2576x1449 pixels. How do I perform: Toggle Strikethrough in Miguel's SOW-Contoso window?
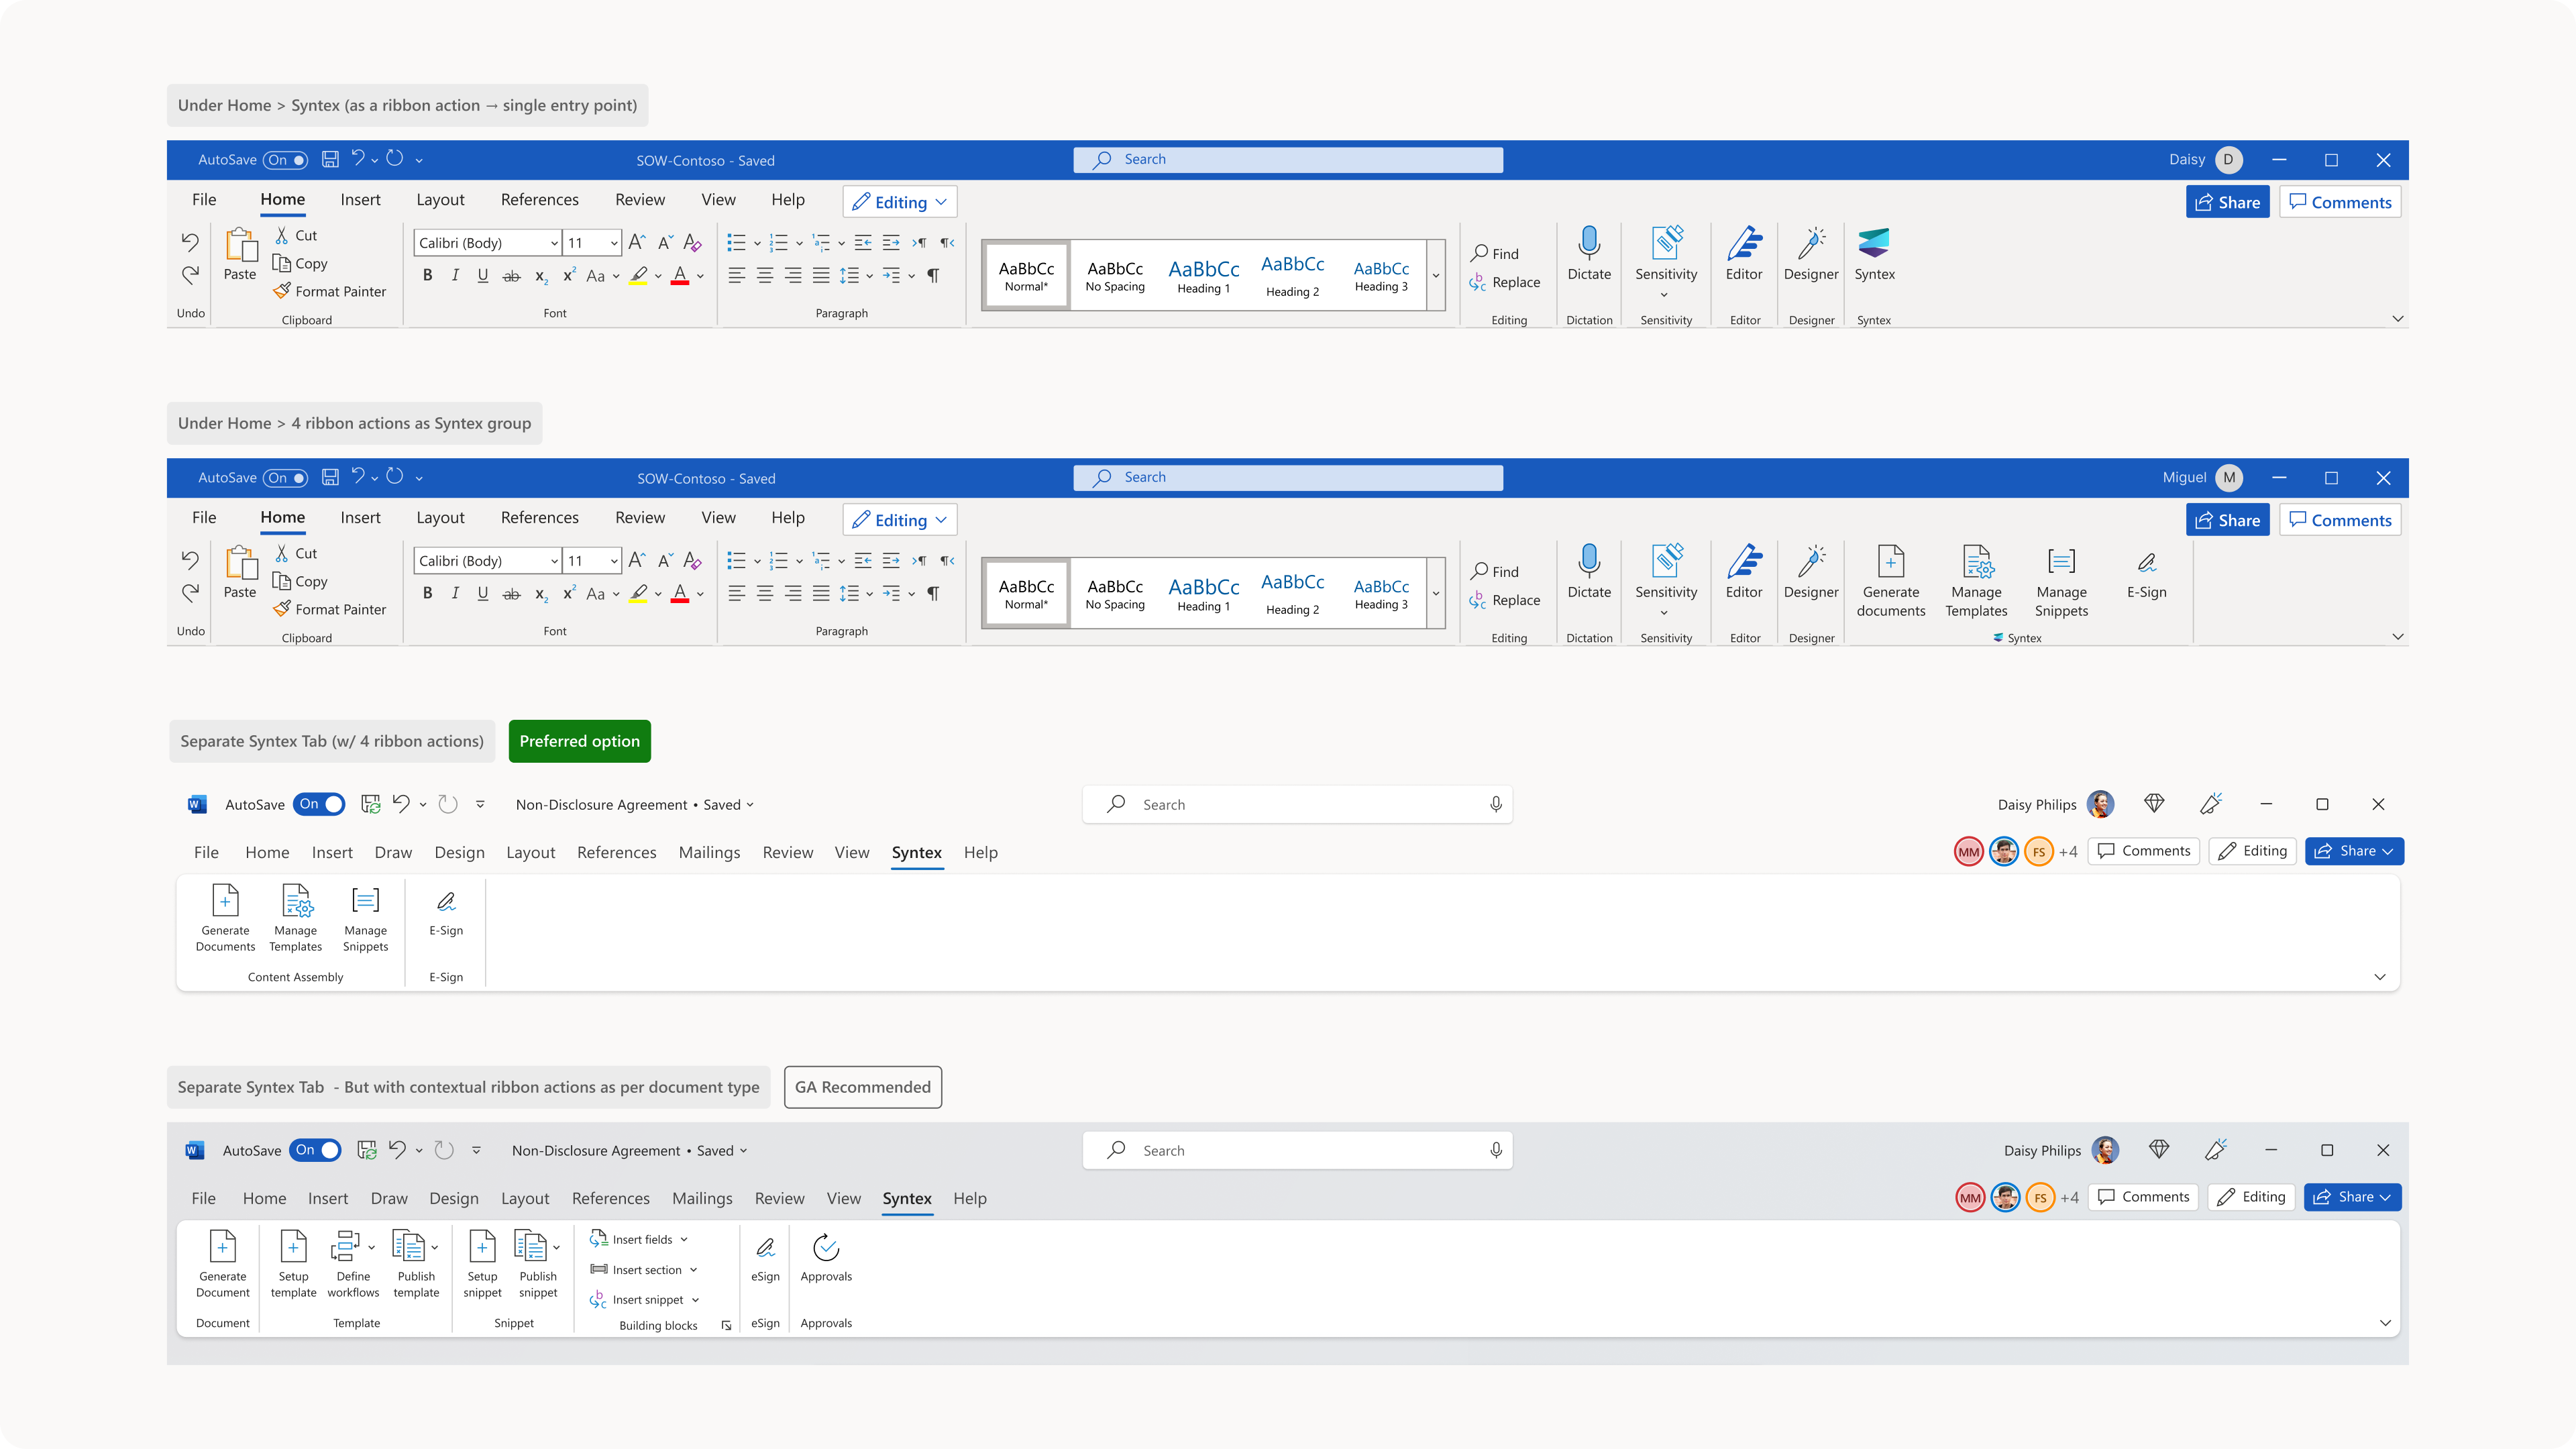click(x=511, y=593)
